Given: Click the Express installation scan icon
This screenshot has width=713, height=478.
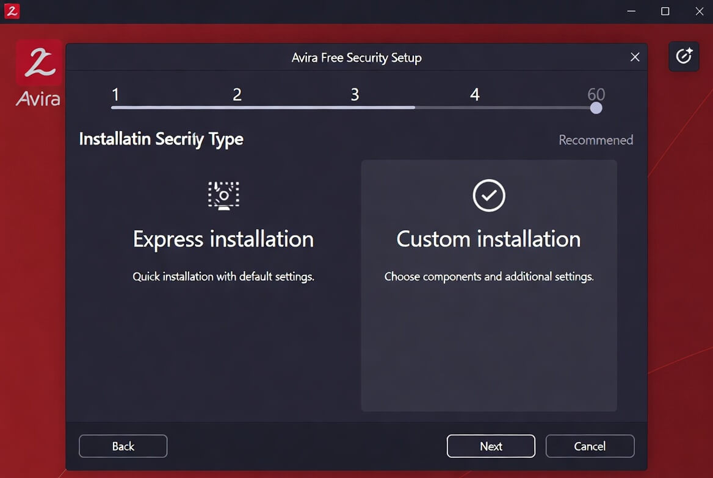Looking at the screenshot, I should (223, 195).
